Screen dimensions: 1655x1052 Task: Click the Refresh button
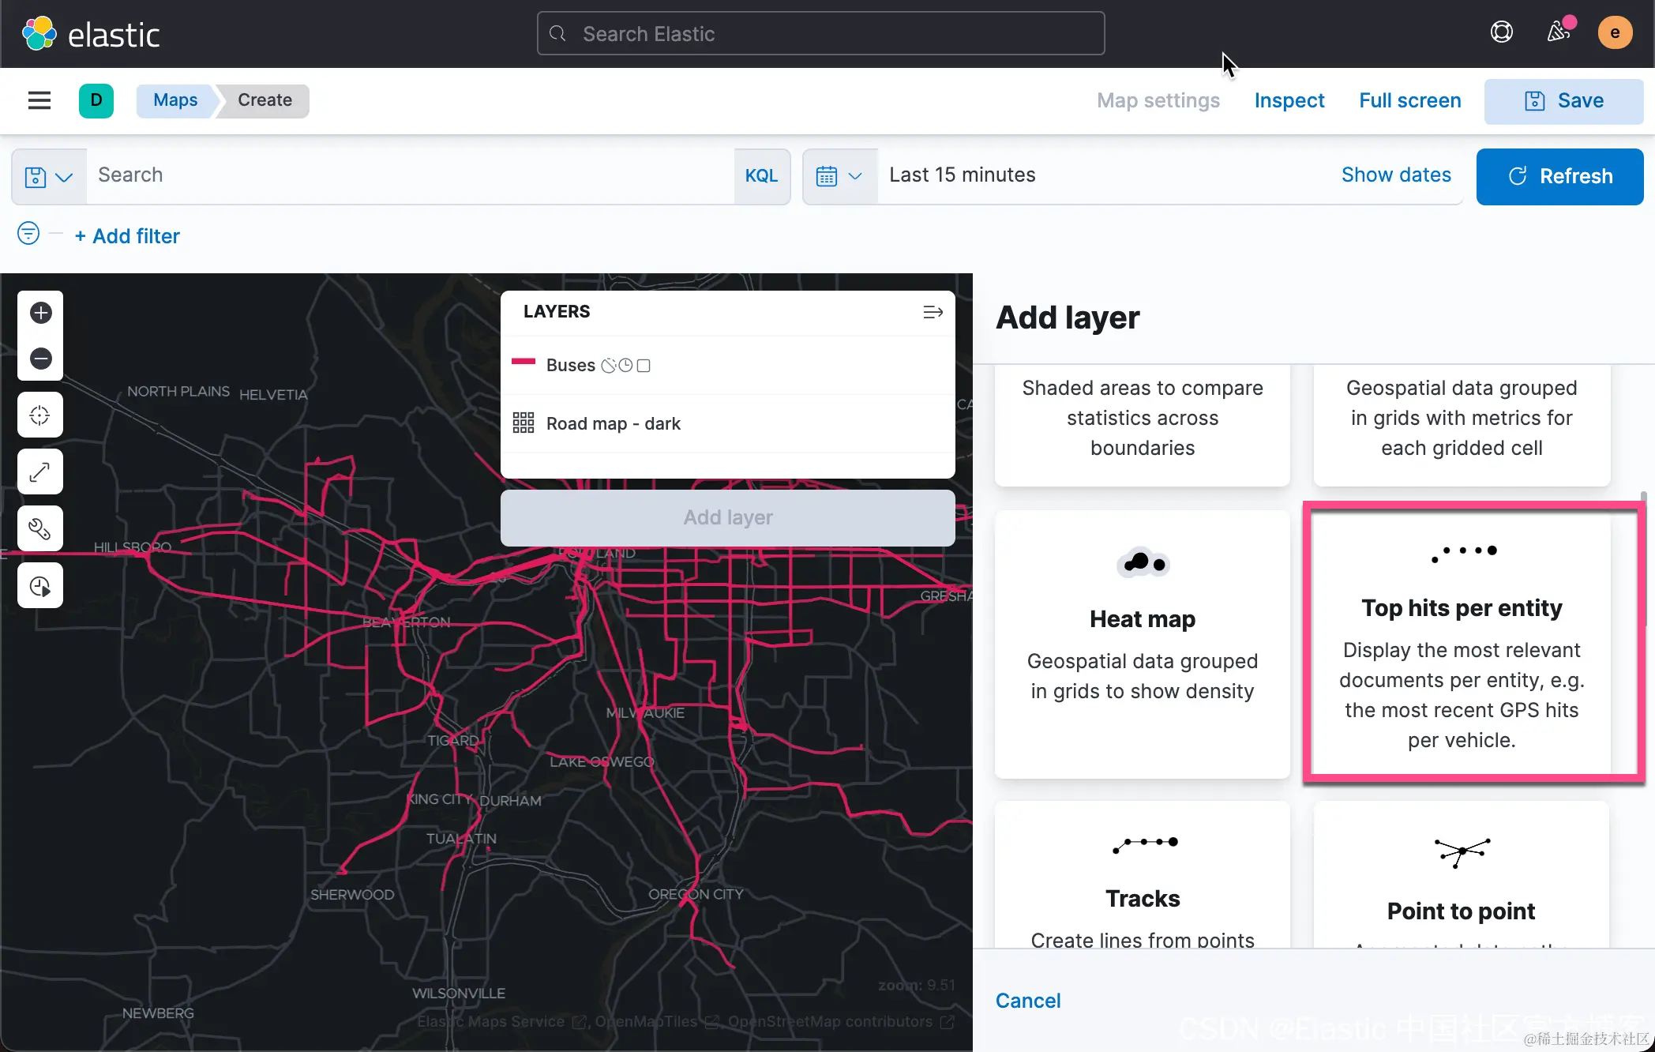1559,176
